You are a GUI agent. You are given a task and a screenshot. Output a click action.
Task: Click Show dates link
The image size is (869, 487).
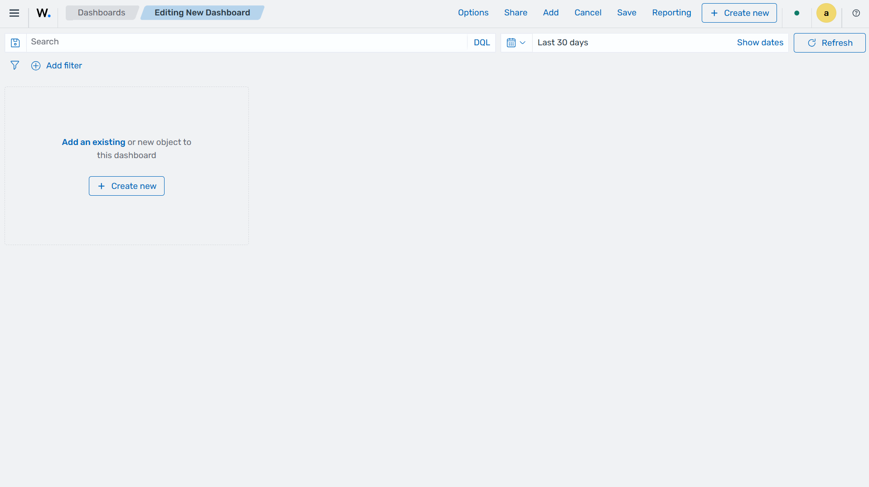tap(760, 43)
